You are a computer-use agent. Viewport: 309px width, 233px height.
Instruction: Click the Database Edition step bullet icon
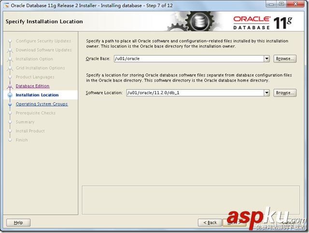coord(10,86)
